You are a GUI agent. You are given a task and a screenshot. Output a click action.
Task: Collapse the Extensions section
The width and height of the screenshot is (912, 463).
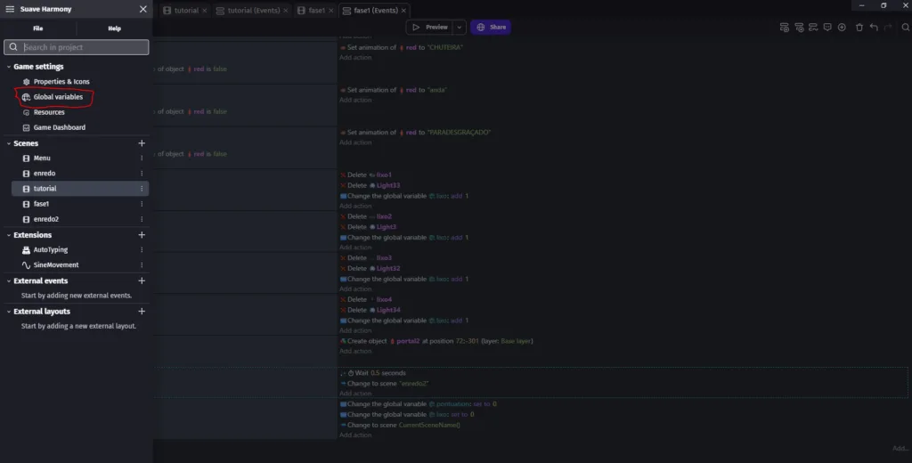click(9, 235)
